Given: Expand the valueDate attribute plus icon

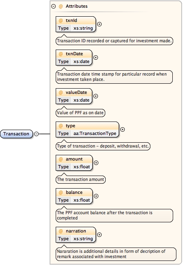Looking at the screenshot, I should pyautogui.click(x=96, y=96).
